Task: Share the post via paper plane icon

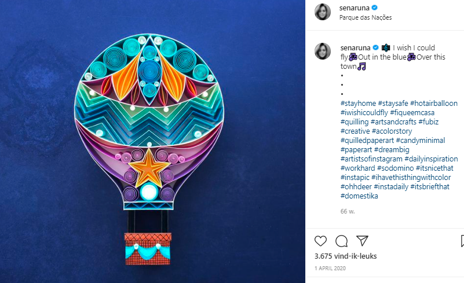Action: pos(362,240)
